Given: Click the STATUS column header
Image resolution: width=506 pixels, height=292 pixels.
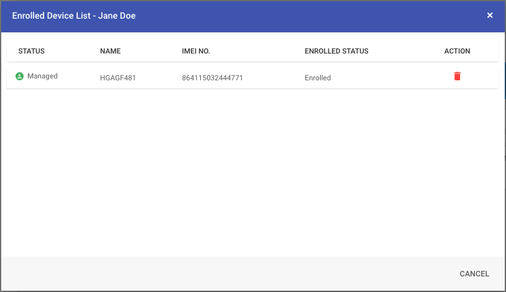Looking at the screenshot, I should (31, 51).
